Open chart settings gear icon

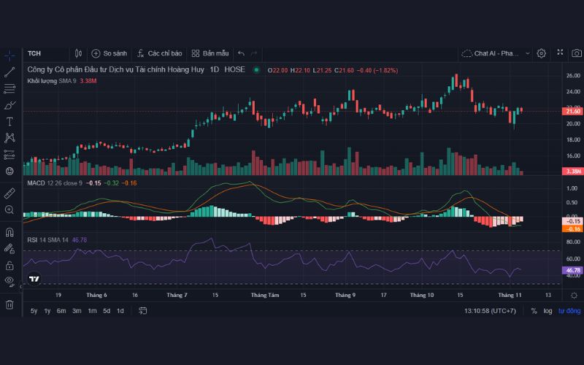541,53
